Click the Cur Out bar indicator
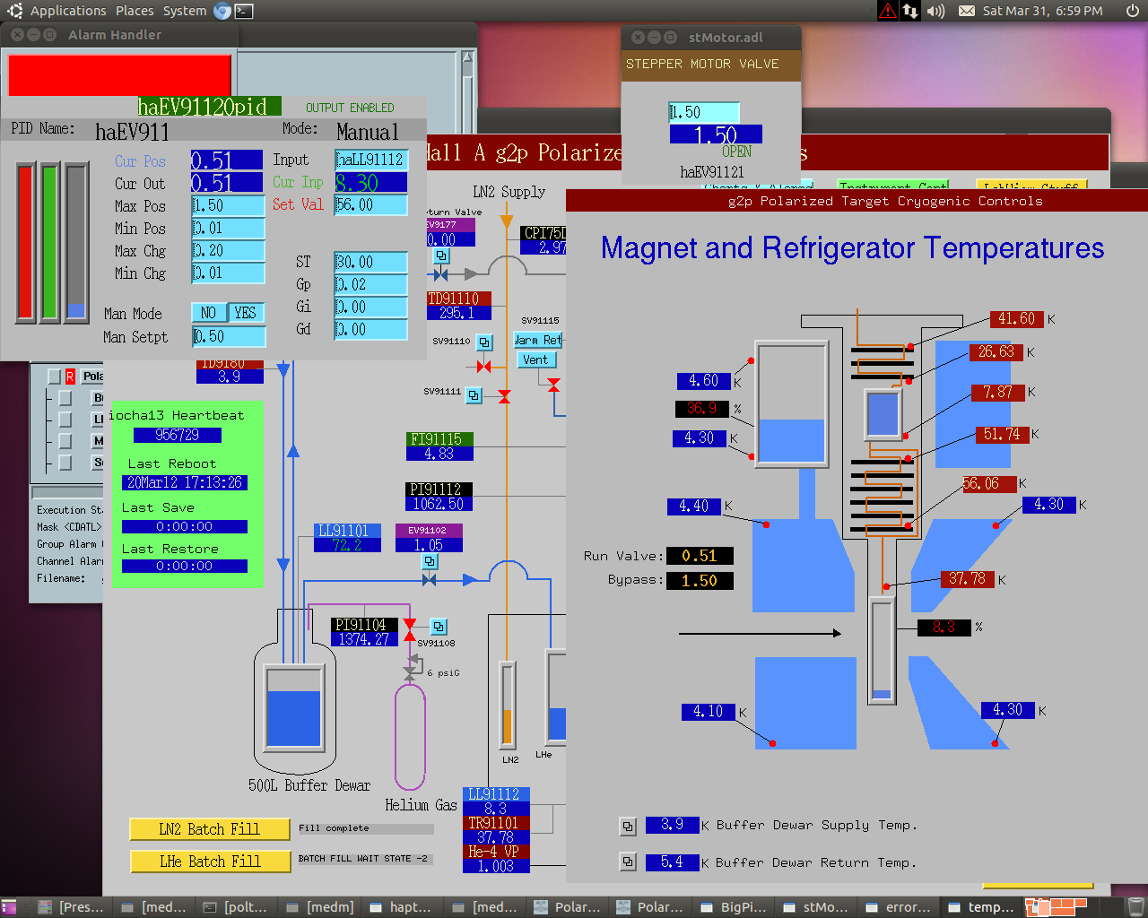This screenshot has width=1148, height=918. 77,242
